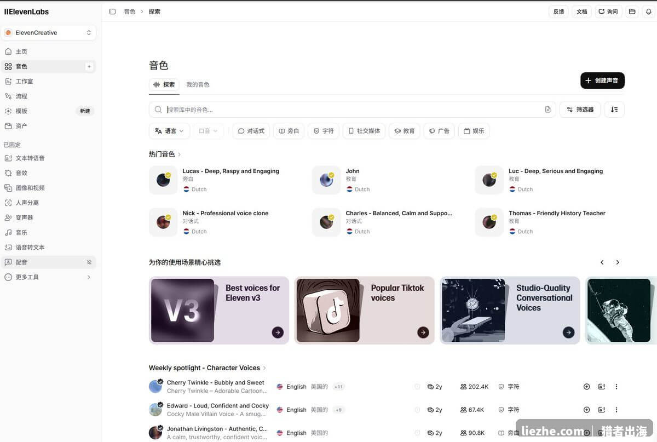The width and height of the screenshot is (657, 442).
Task: Select Luc - Deep, Serious and Engaging voice
Action: click(555, 171)
